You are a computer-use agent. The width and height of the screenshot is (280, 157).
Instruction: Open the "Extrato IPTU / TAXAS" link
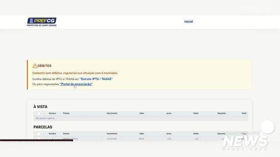click(96, 79)
